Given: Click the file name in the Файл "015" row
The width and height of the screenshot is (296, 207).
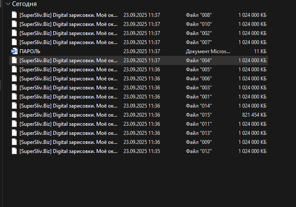Looking at the screenshot, I should click(68, 115).
